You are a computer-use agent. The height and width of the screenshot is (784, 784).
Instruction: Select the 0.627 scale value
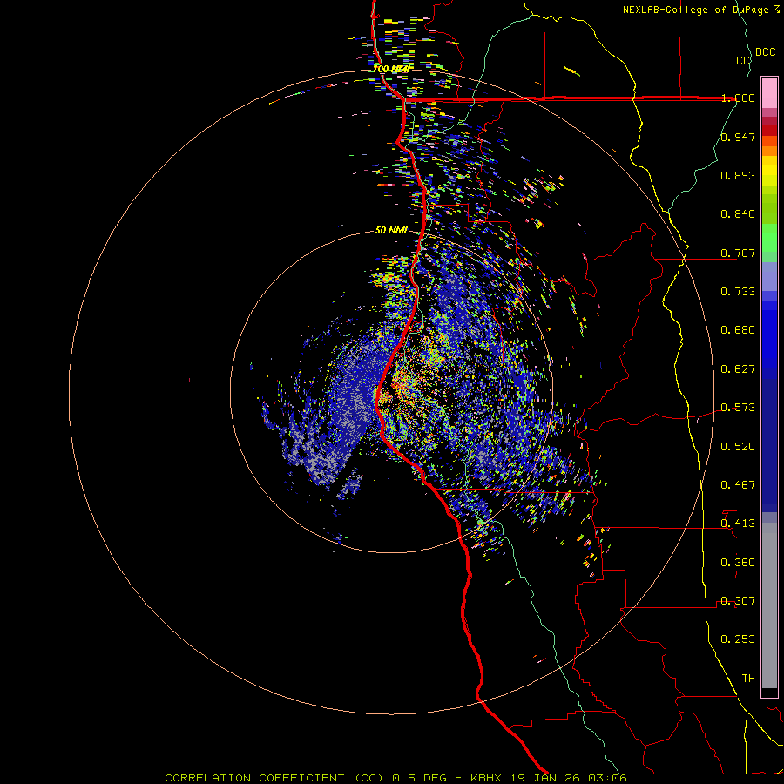738,369
